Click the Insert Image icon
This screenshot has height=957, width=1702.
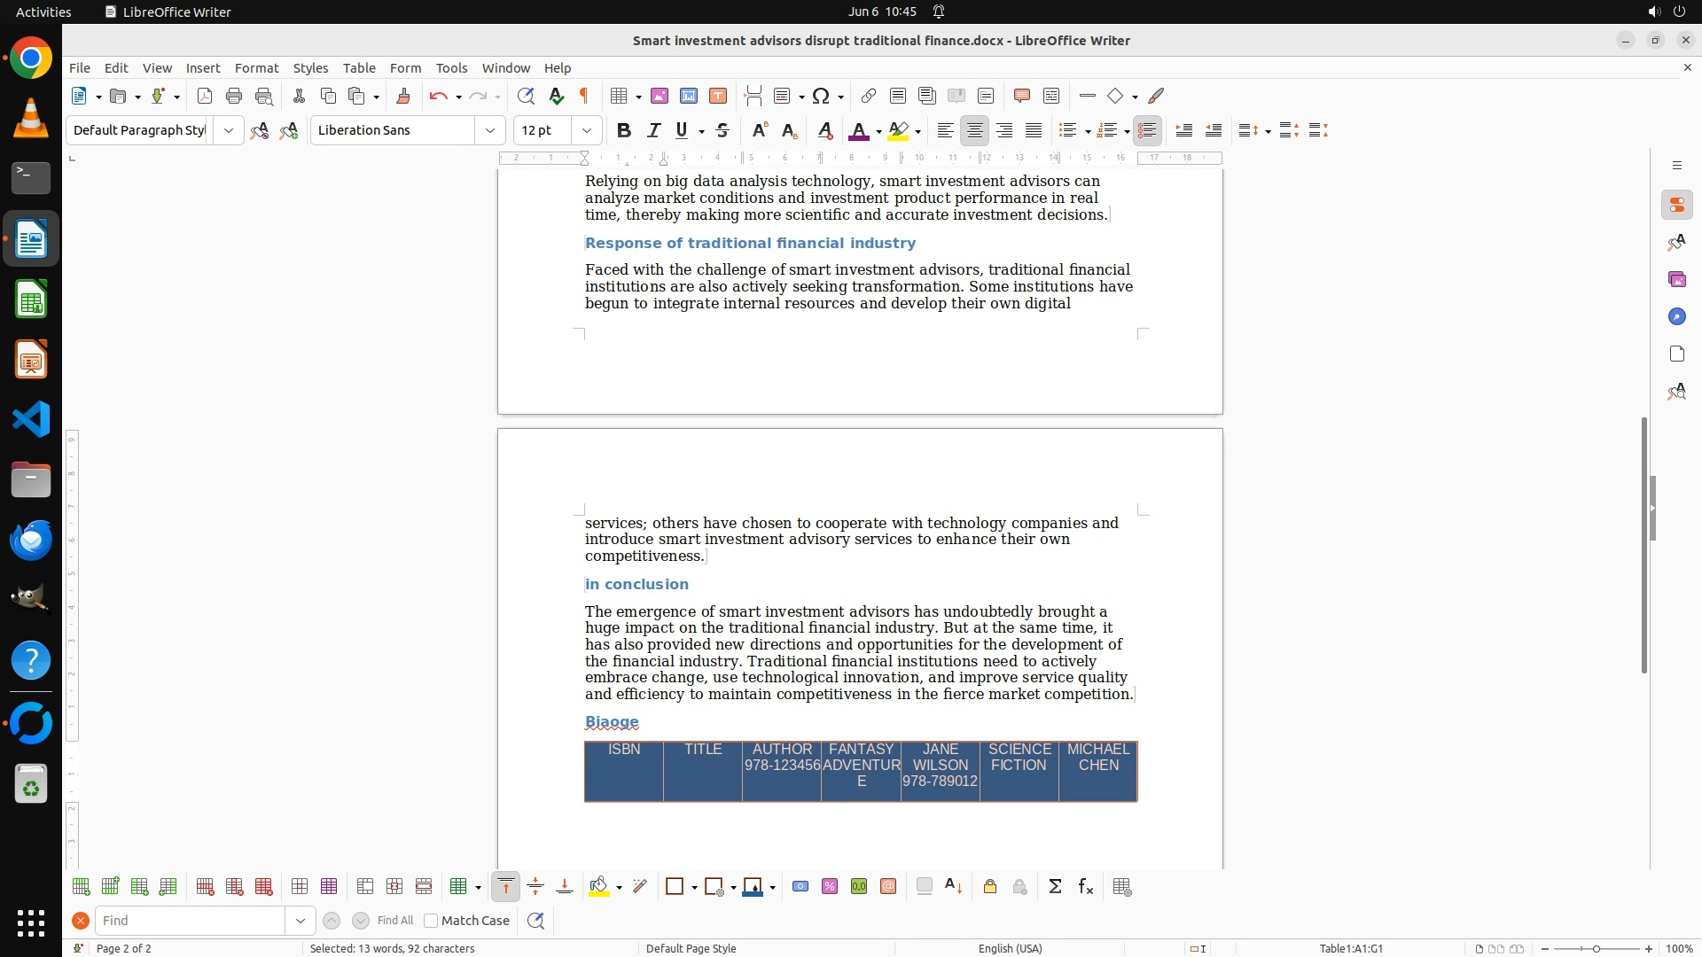(660, 96)
